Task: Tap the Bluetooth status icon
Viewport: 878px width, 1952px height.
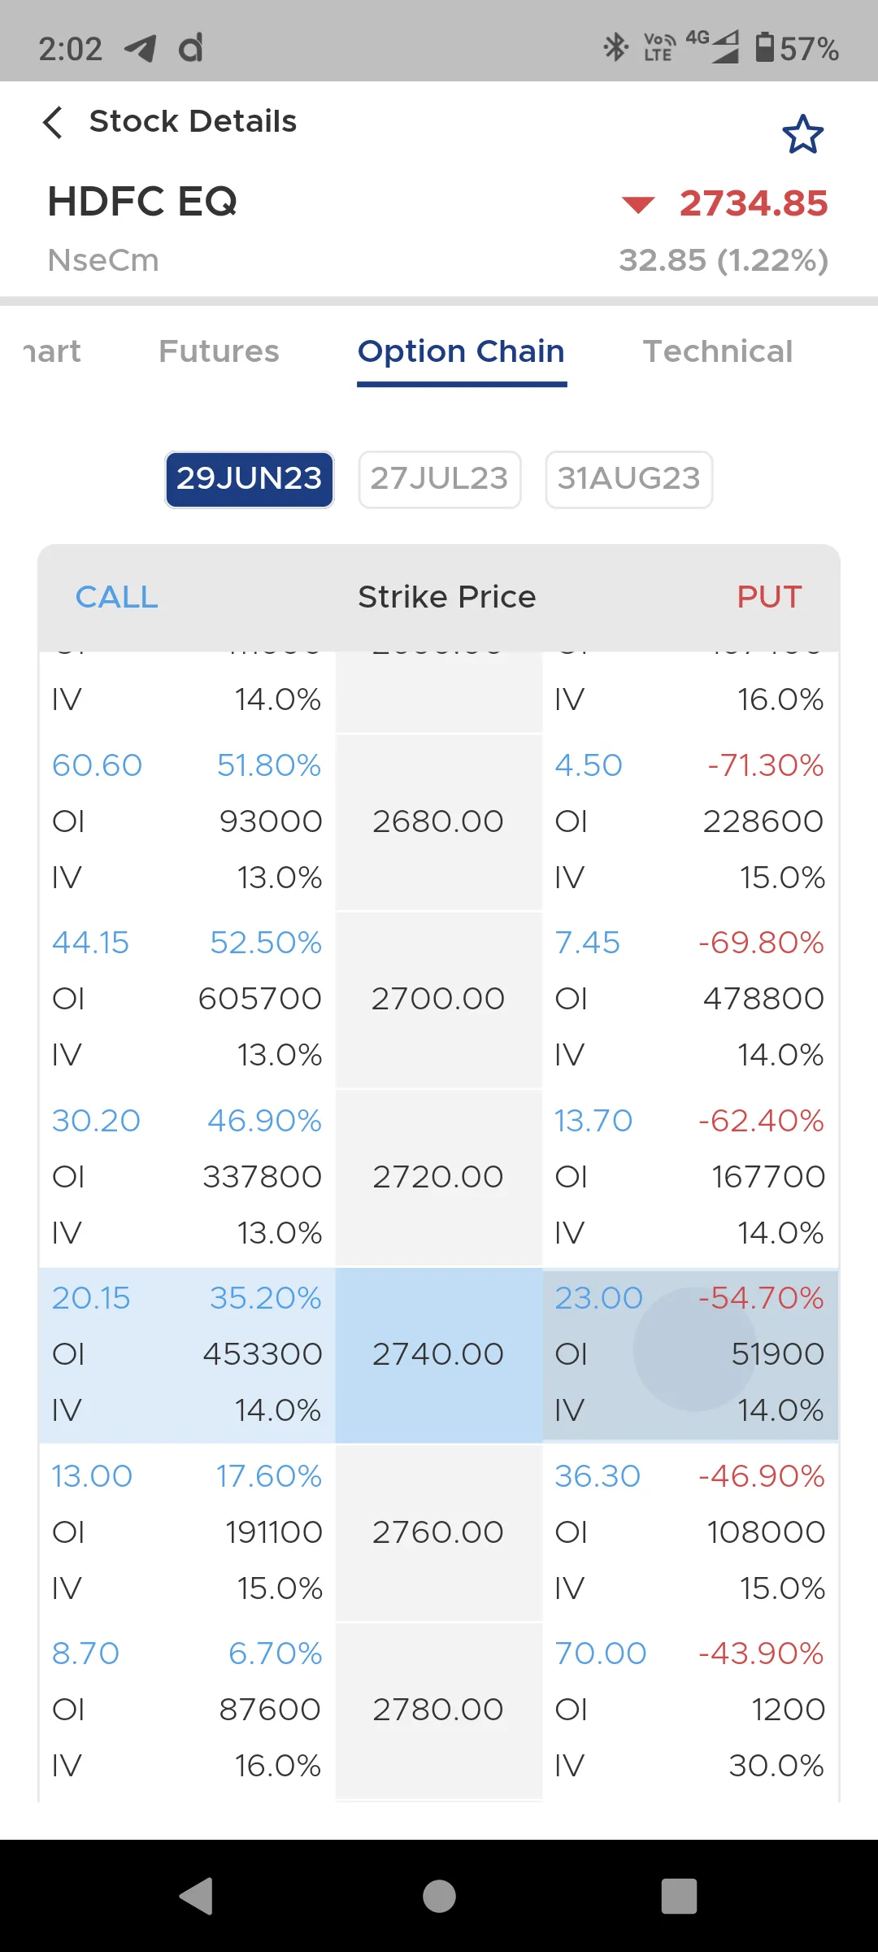Action: 615,47
